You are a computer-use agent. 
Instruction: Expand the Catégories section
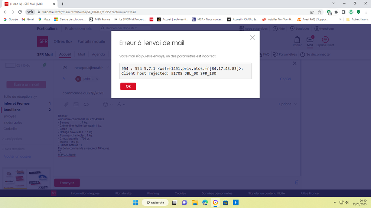pos(13,139)
